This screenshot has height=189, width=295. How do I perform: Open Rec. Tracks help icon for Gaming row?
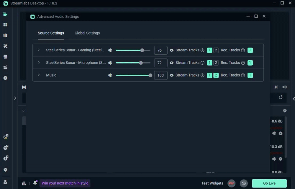[x=243, y=50]
